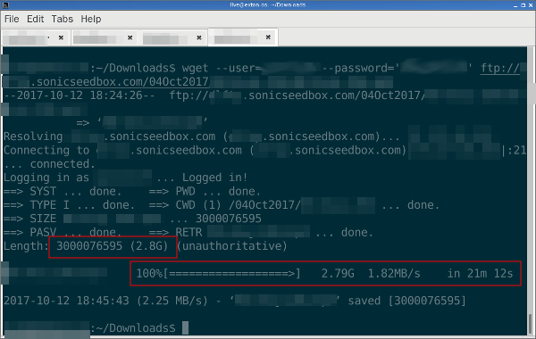536x339 pixels.
Task: Click the '==> TYPE I ... done.' text
Action: tap(69, 205)
